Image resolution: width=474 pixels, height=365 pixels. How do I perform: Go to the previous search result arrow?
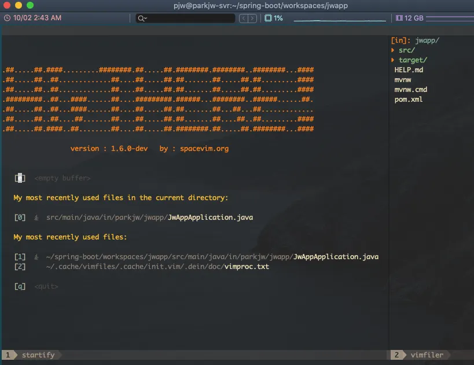pyautogui.click(x=244, y=19)
